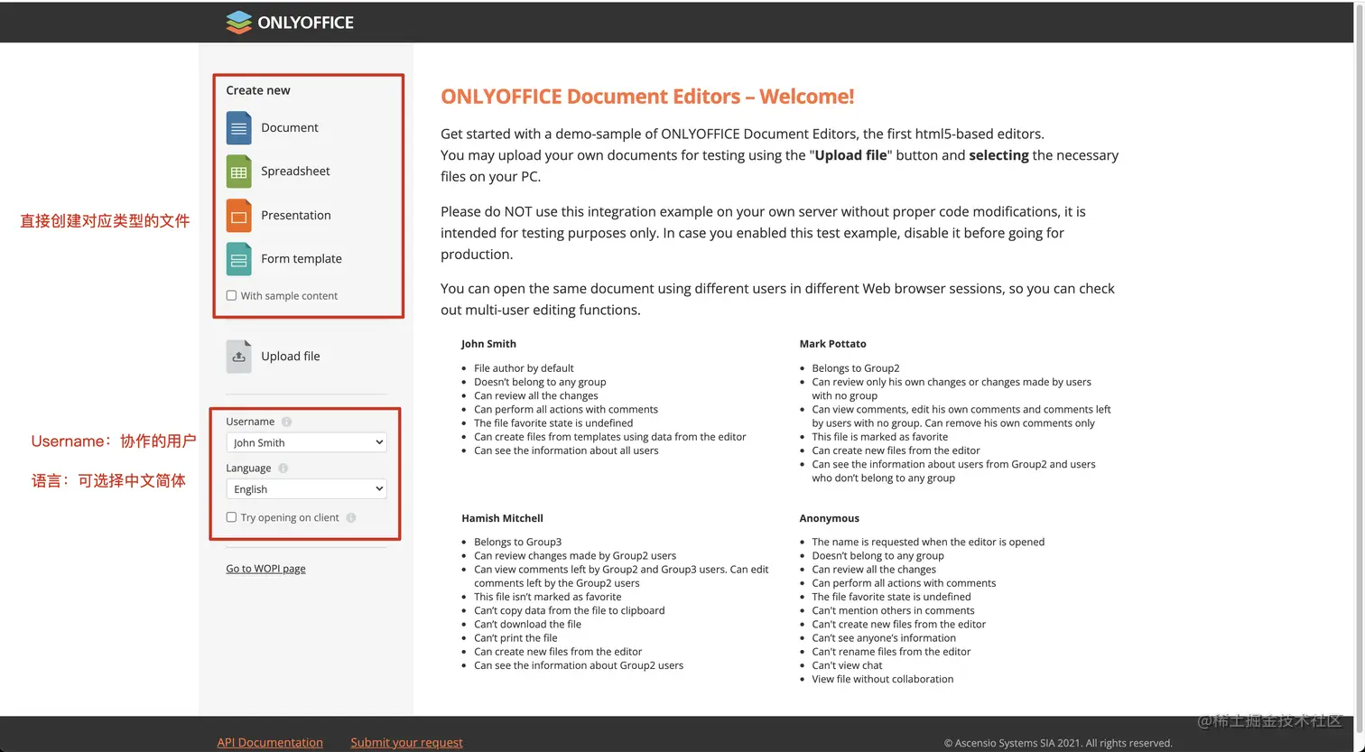Click the Upload file button label

tap(290, 356)
